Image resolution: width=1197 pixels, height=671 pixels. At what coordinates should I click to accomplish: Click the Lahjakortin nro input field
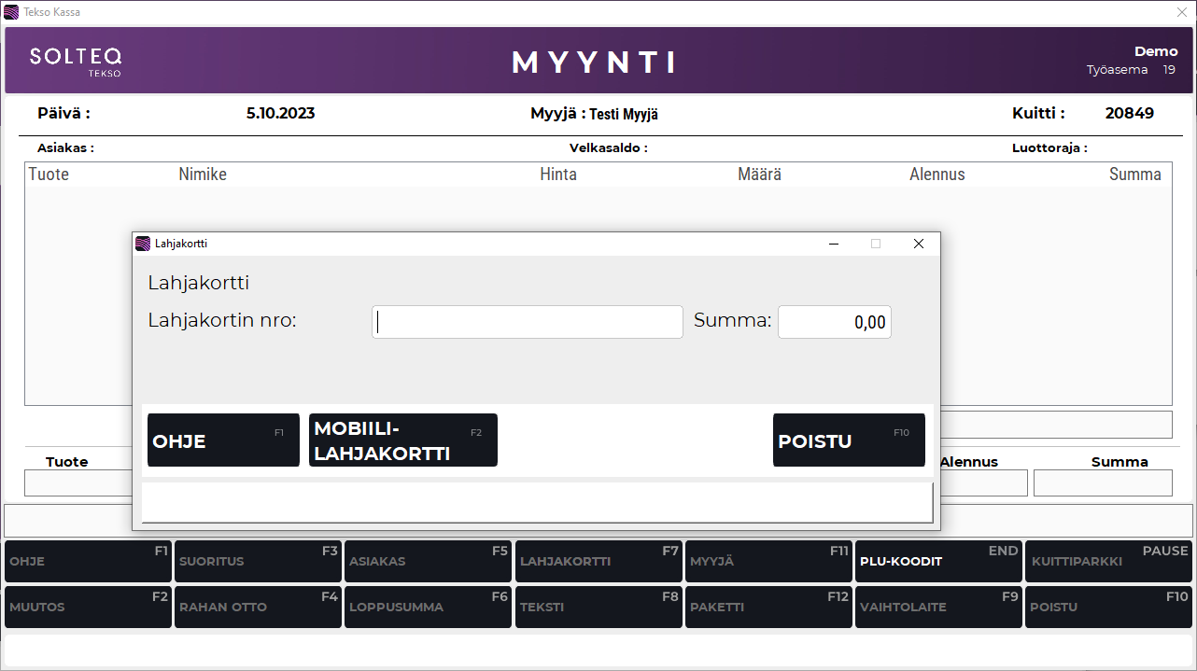[527, 321]
